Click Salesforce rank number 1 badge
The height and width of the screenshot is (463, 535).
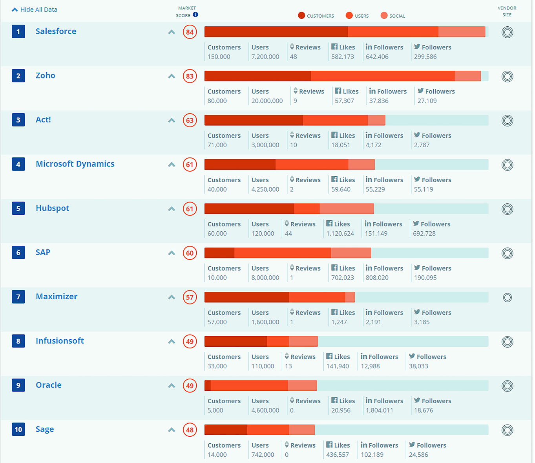pyautogui.click(x=18, y=31)
